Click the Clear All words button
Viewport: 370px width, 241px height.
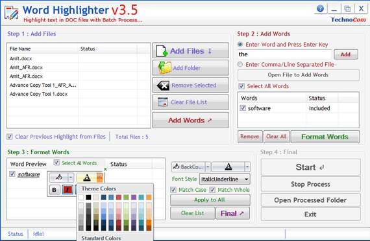coord(276,137)
